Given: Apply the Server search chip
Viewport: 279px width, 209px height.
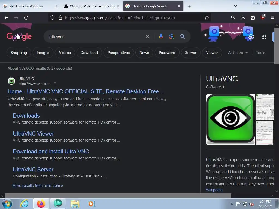Looking at the screenshot, I should [x=190, y=53].
